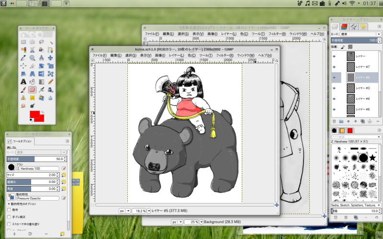383x239 pixels.
Task: Switch to the Channels tab in layers dock
Action: click(x=344, y=26)
